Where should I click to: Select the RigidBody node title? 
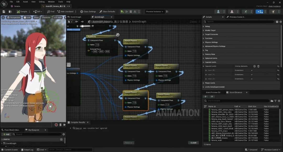[92, 36]
